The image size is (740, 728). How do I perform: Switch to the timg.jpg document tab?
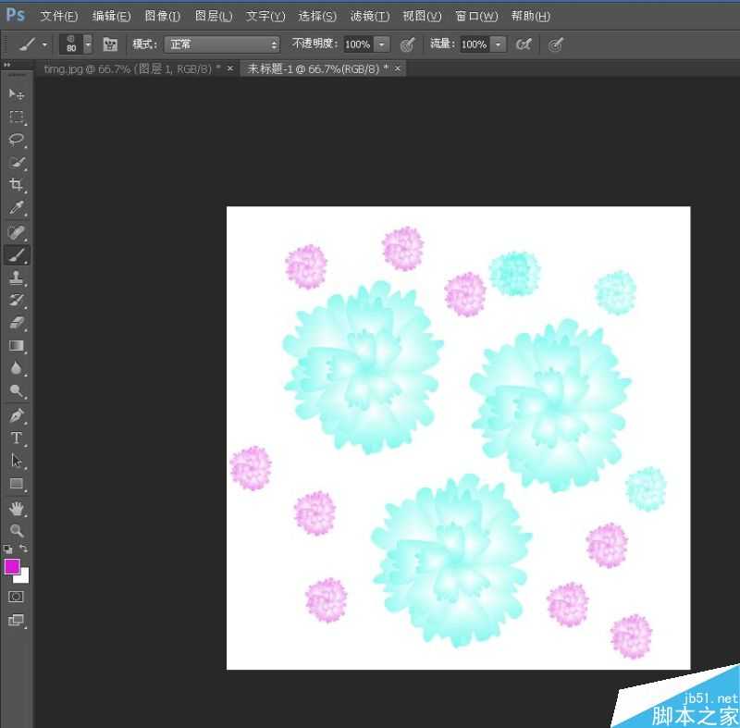tap(131, 69)
